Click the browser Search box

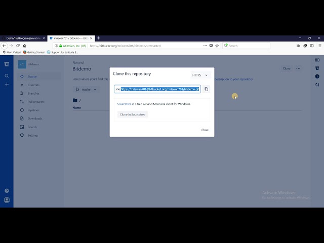pyautogui.click(x=247, y=46)
